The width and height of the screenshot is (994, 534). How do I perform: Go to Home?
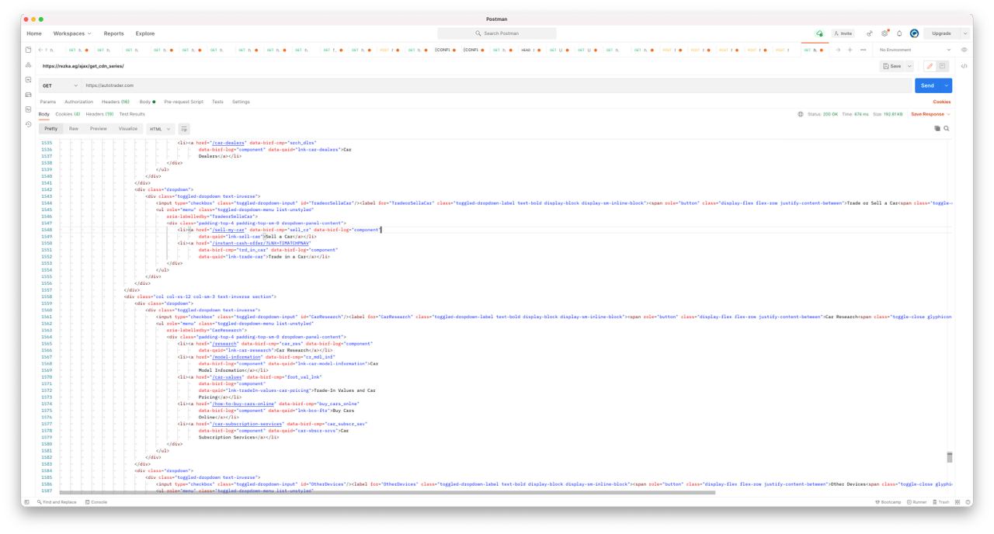pyautogui.click(x=34, y=33)
